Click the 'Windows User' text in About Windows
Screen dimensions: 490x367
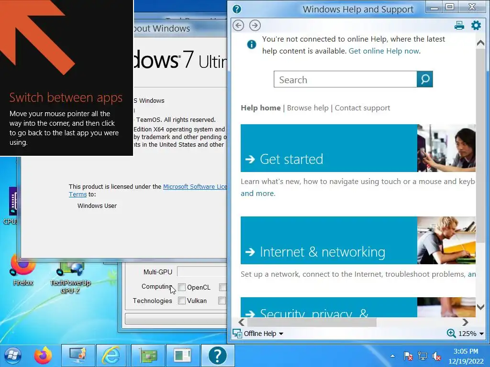(x=97, y=206)
